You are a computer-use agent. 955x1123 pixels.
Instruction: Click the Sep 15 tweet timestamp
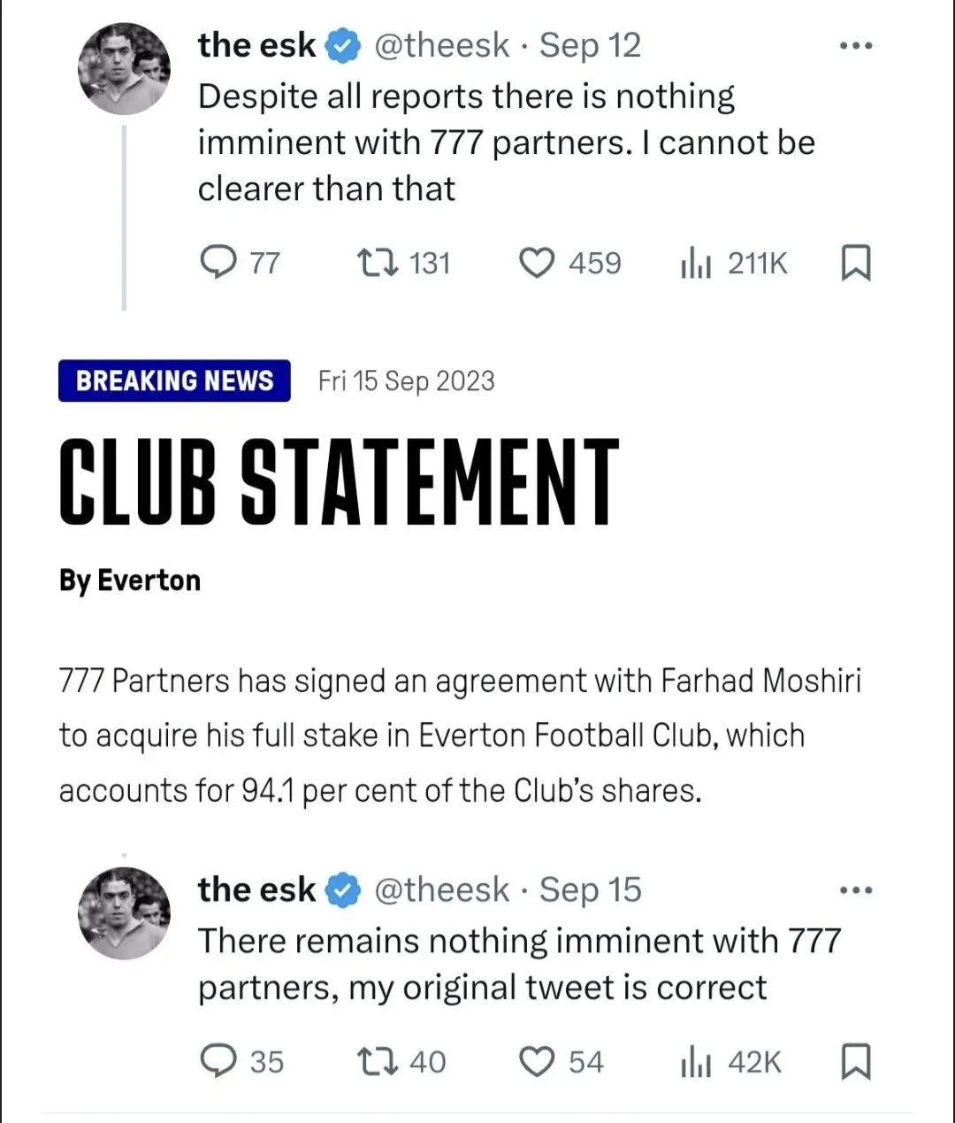591,890
